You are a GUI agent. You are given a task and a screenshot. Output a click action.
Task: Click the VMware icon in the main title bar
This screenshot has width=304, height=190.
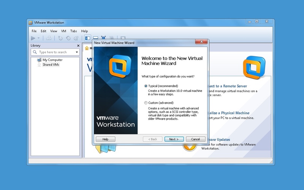coord(31,23)
